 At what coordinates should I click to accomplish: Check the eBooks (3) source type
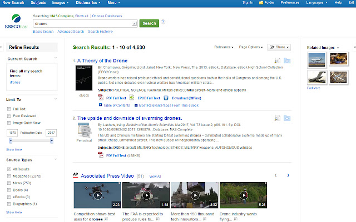point(9,196)
